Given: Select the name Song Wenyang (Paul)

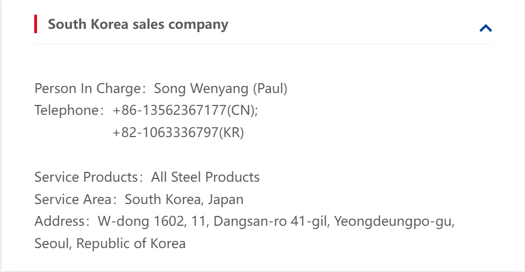Looking at the screenshot, I should (221, 89).
